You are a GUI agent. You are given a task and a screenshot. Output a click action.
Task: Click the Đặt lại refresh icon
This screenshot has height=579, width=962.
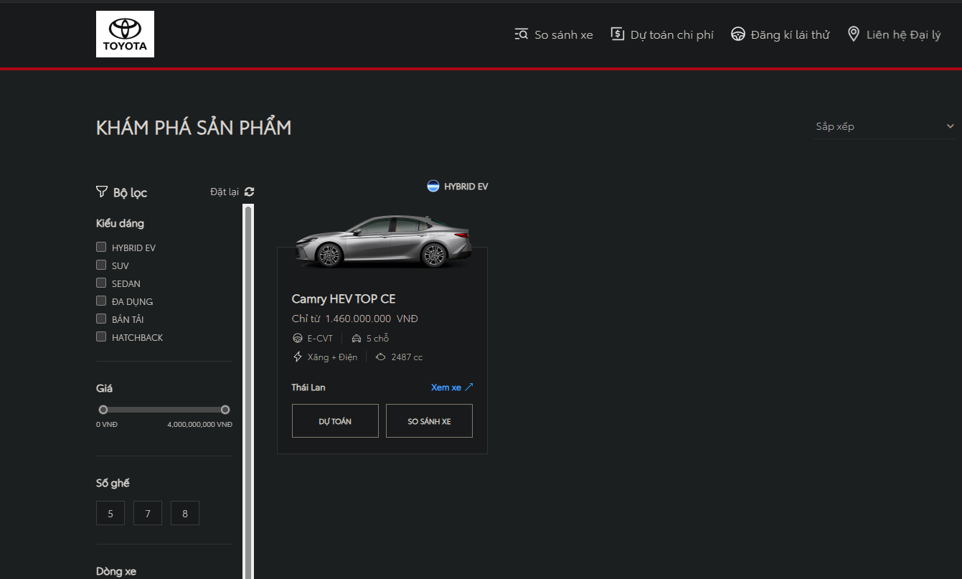tap(249, 192)
